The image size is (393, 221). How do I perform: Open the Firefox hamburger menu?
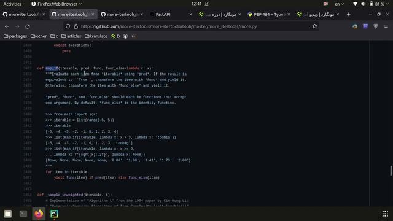(x=386, y=26)
